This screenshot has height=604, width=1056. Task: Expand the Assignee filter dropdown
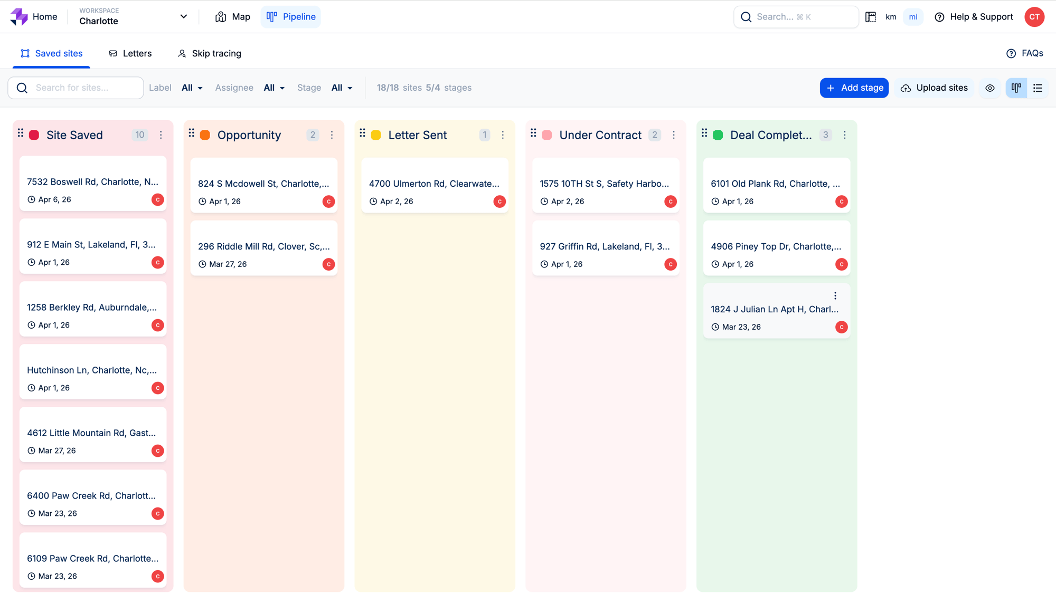(x=274, y=88)
